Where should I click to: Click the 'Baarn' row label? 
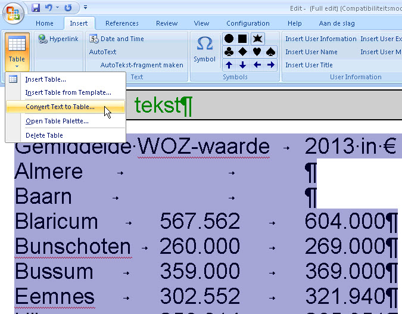pos(43,196)
